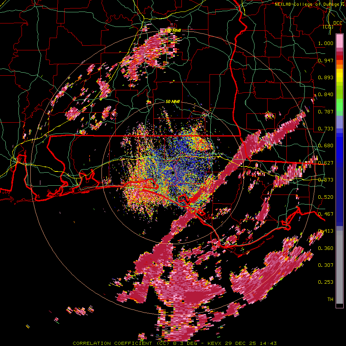Click the DCC label above the color bar
This screenshot has width=346, height=346.
338,23
